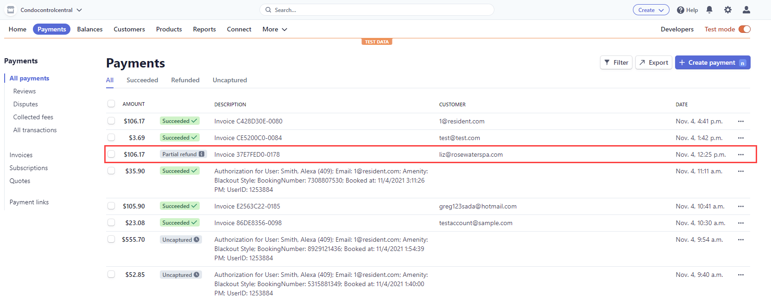Expand the More navigation menu

[x=275, y=29]
